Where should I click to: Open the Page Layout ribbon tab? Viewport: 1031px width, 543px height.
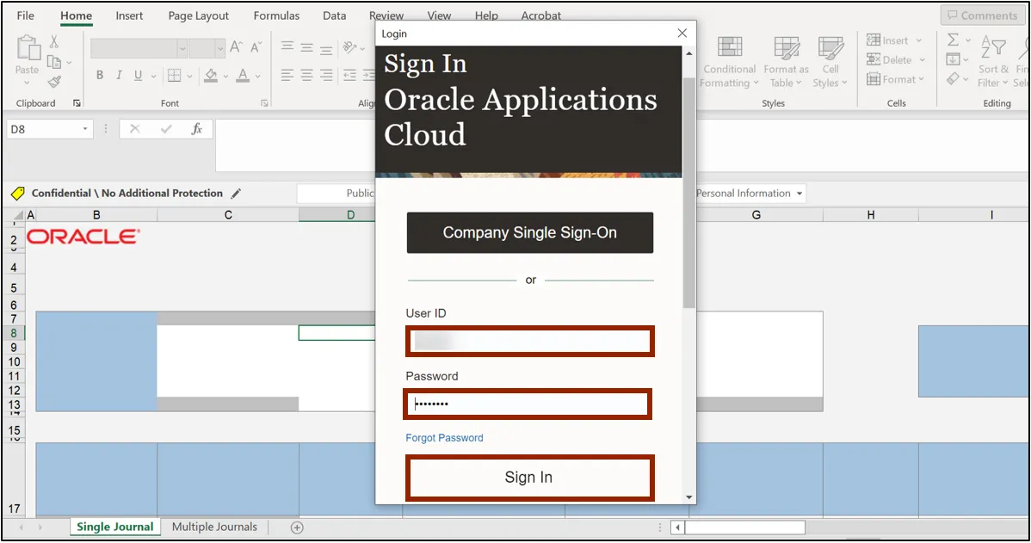pyautogui.click(x=199, y=15)
